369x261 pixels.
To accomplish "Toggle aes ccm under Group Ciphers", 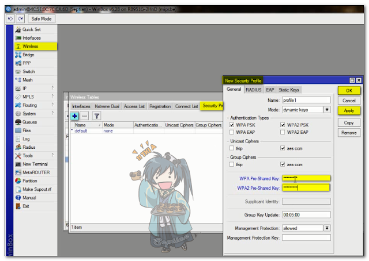I will (283, 164).
